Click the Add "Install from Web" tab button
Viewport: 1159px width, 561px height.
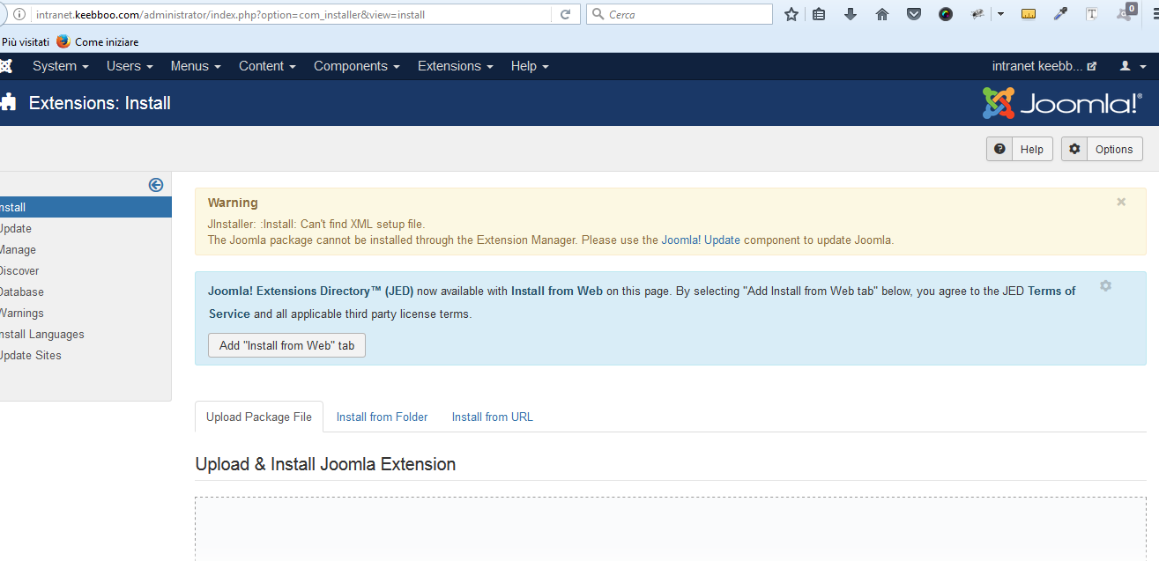[x=286, y=345]
